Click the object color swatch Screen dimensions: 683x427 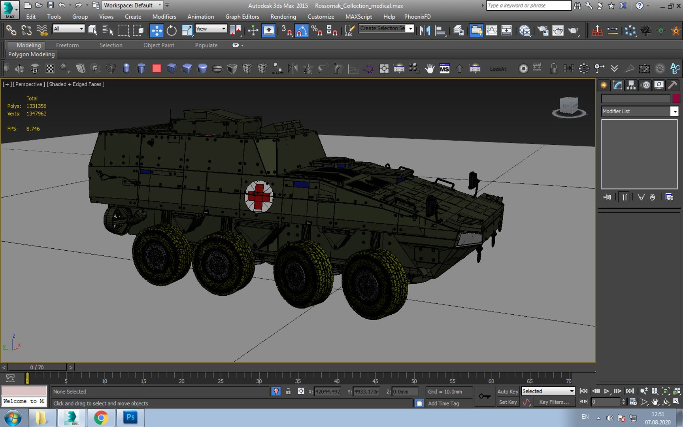click(x=676, y=98)
